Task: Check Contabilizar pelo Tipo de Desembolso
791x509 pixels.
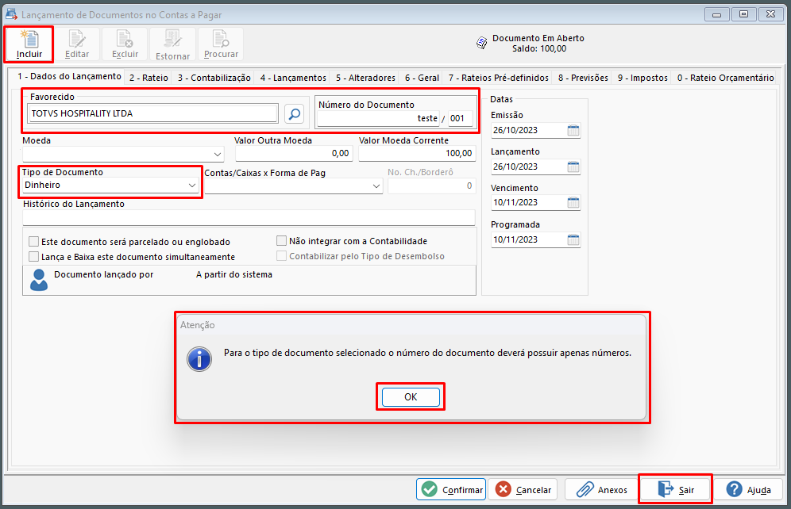Action: (281, 256)
